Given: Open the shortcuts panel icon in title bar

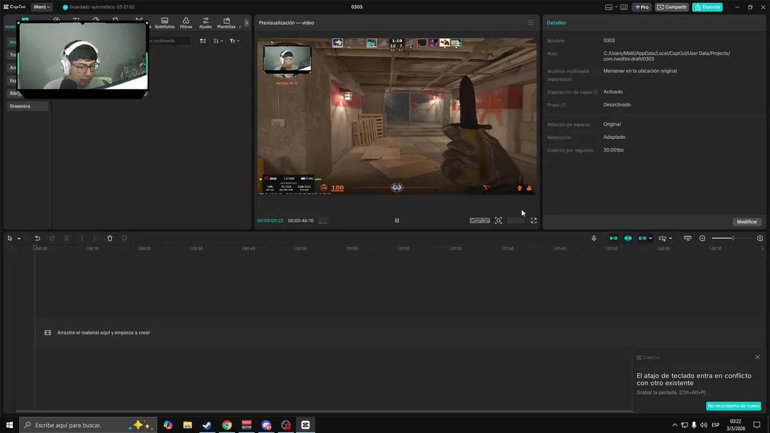Looking at the screenshot, I should (x=624, y=7).
